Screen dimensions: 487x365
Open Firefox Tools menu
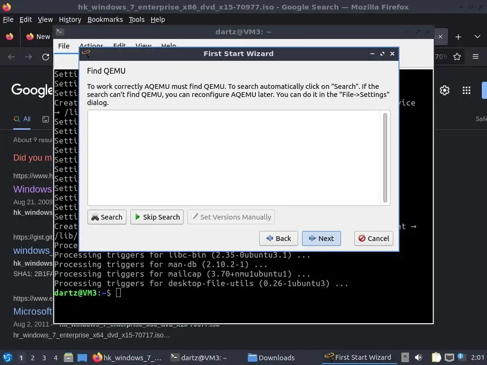(x=136, y=19)
